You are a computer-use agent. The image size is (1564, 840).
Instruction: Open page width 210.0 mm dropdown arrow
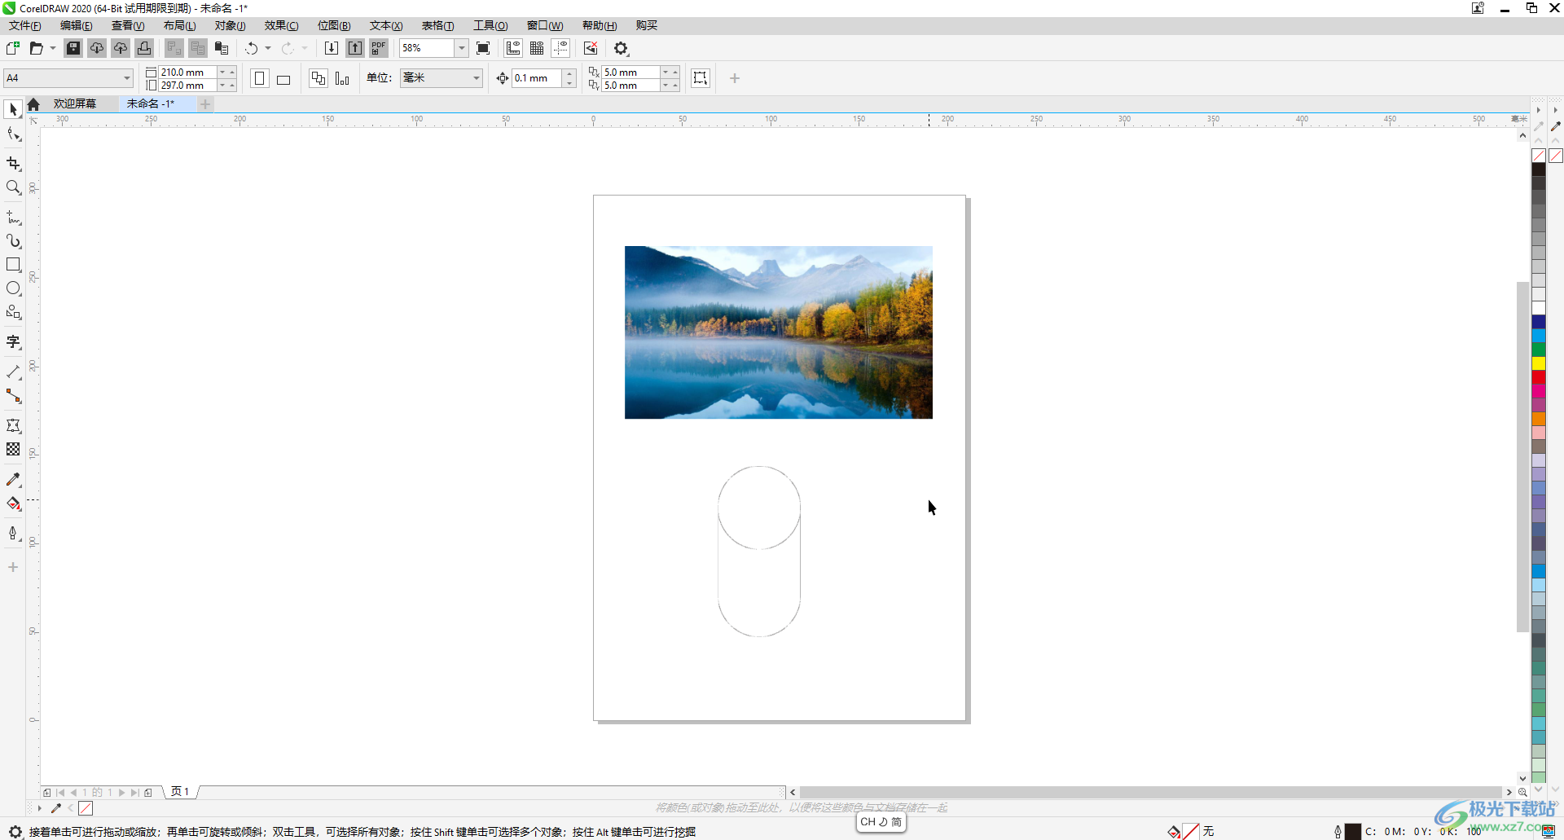click(x=222, y=73)
